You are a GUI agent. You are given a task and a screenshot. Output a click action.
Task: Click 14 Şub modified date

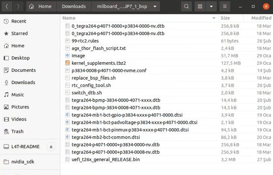coord(264,70)
